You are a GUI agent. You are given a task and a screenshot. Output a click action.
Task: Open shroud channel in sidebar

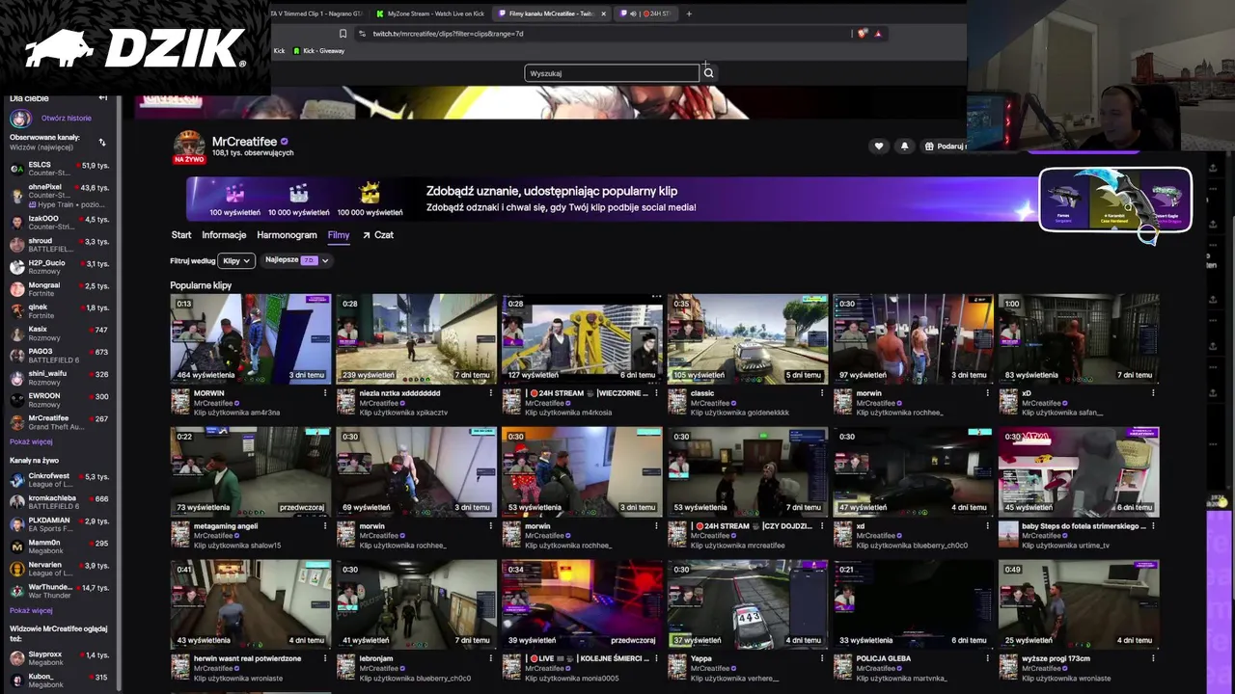tap(59, 244)
